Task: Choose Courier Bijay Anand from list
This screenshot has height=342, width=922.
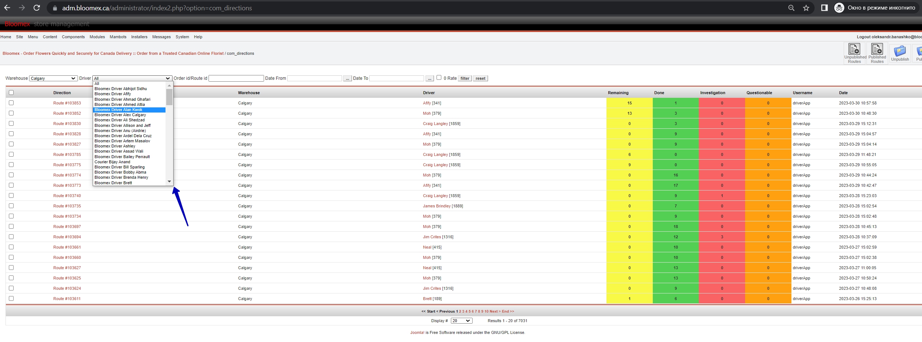Action: pos(129,162)
